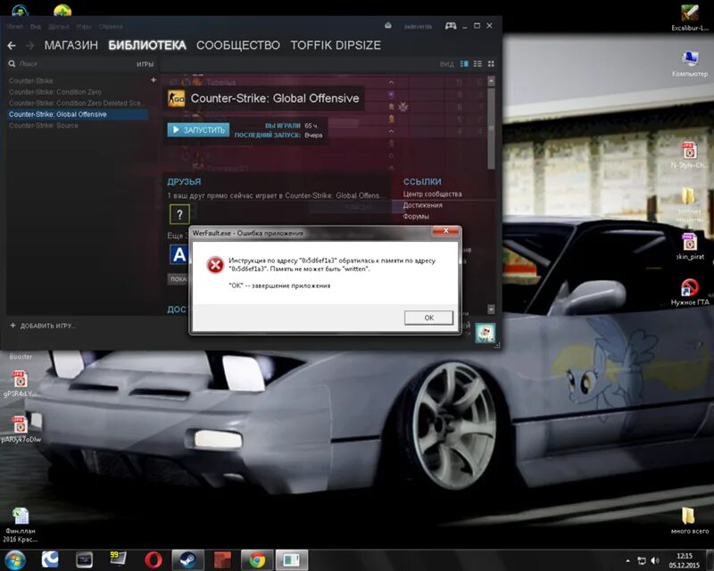
Task: Select Counter-Strike: Condition Zero in list
Action: click(55, 92)
